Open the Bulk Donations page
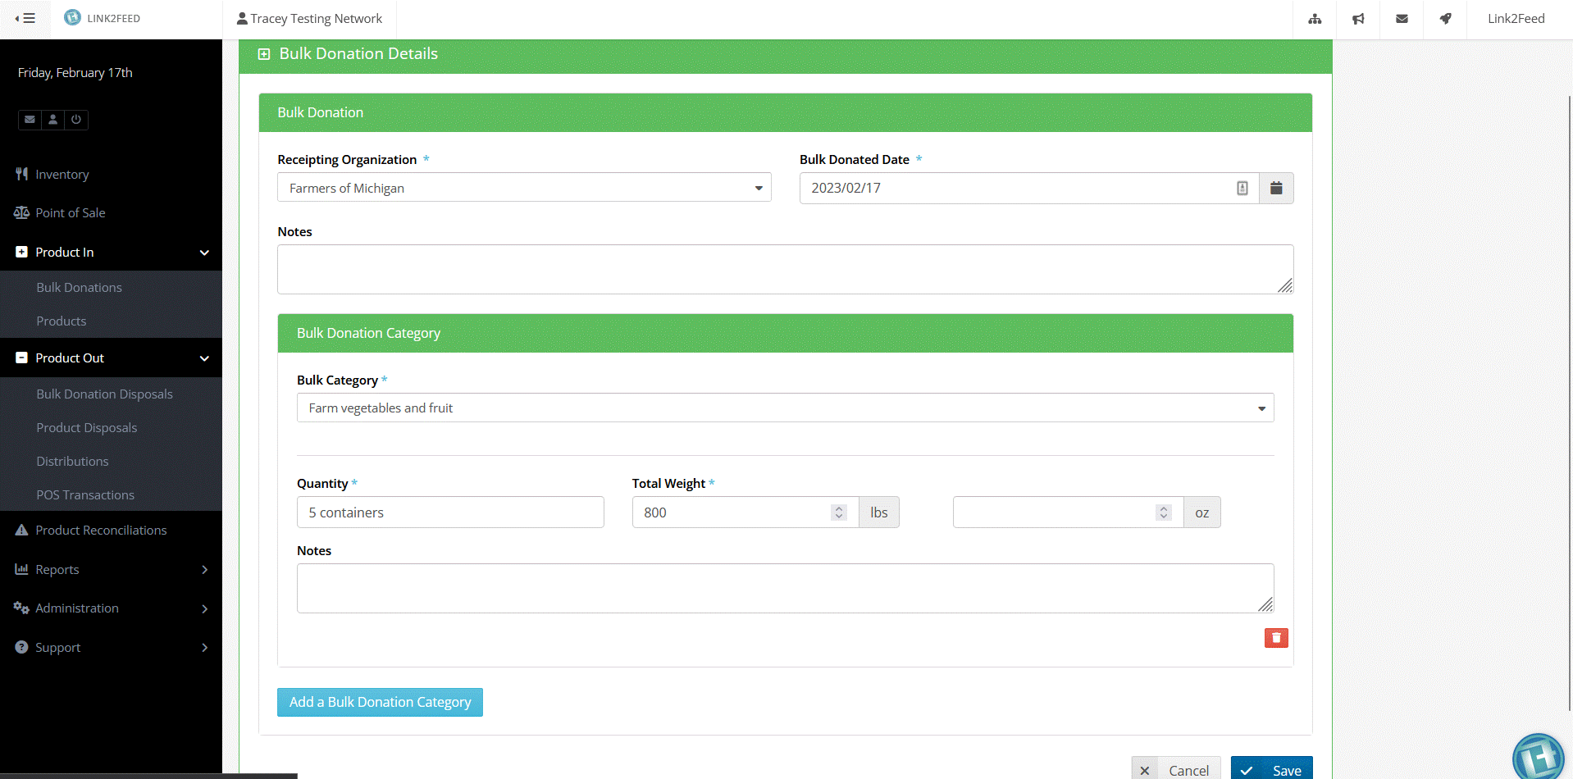This screenshot has height=779, width=1573. pos(79,287)
